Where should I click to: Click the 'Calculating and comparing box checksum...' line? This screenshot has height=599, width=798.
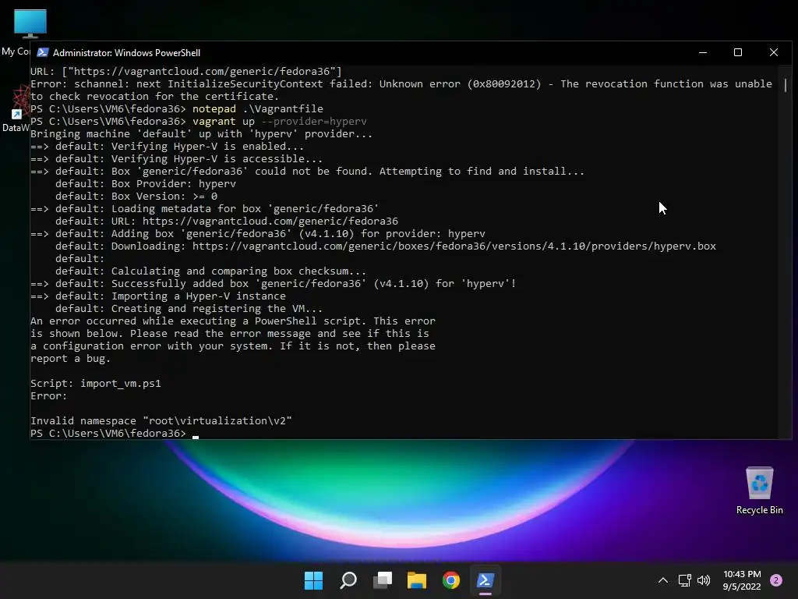210,271
